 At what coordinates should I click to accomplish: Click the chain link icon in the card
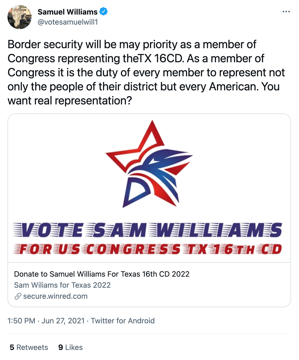click(x=18, y=296)
